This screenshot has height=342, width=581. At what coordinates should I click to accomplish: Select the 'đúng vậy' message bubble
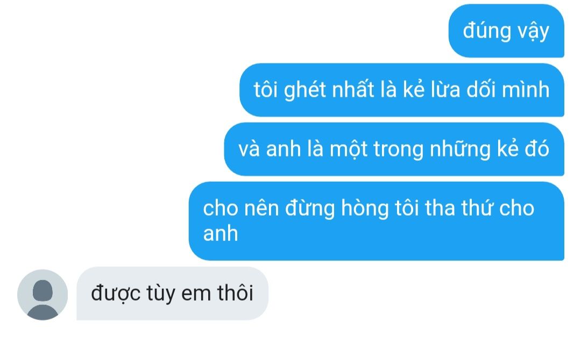(x=506, y=31)
